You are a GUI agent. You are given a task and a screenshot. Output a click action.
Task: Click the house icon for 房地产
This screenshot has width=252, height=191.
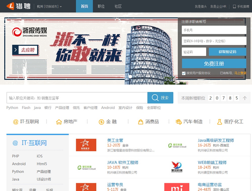point(59,122)
